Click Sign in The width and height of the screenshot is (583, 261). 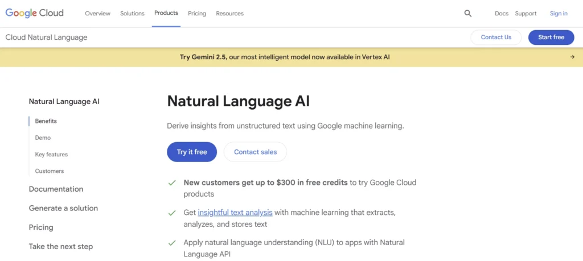(559, 14)
